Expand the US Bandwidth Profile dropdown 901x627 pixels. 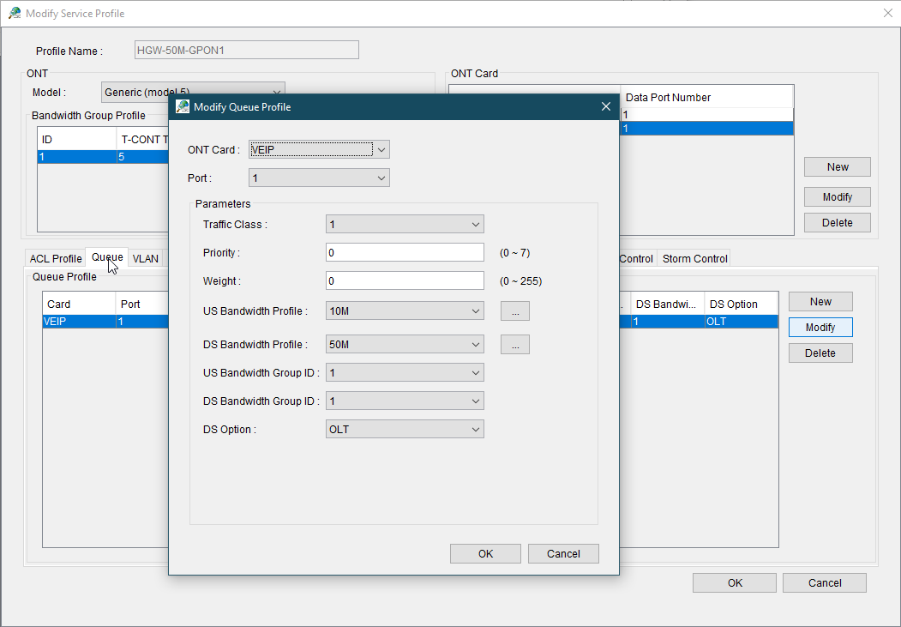(405, 311)
